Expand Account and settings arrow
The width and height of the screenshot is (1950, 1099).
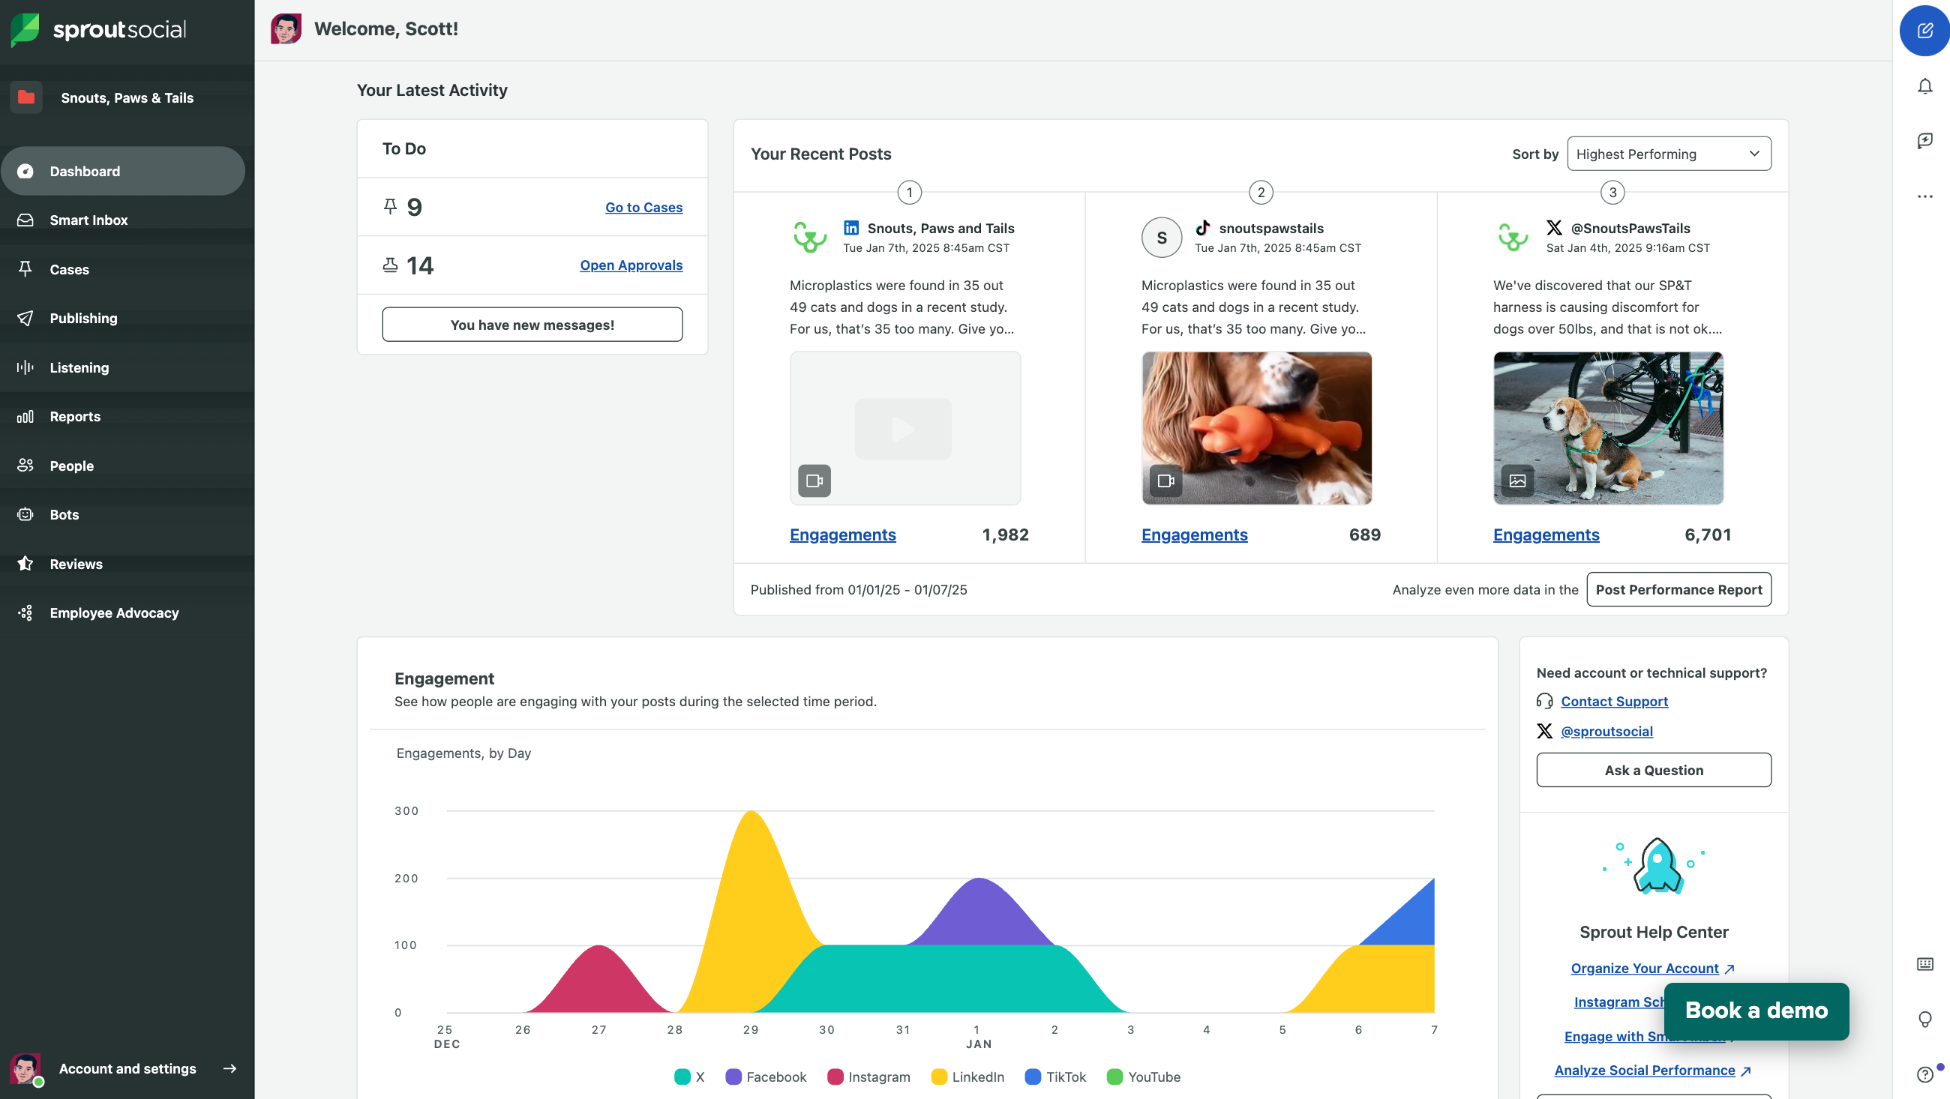click(x=230, y=1069)
